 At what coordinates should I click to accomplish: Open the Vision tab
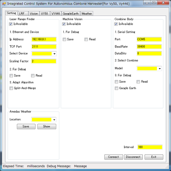[x=34, y=14]
